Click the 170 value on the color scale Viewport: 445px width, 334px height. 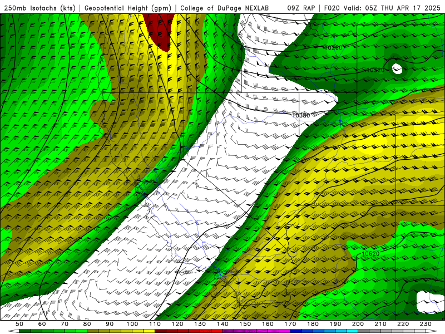click(x=290, y=324)
